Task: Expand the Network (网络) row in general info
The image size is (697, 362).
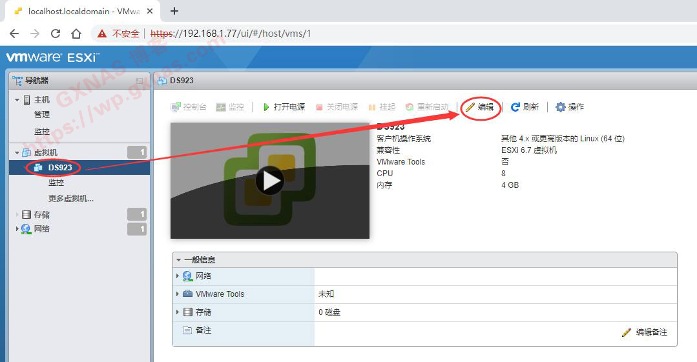Action: coord(178,276)
